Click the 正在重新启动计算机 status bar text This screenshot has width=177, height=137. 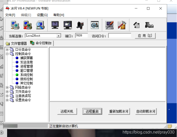(64, 126)
